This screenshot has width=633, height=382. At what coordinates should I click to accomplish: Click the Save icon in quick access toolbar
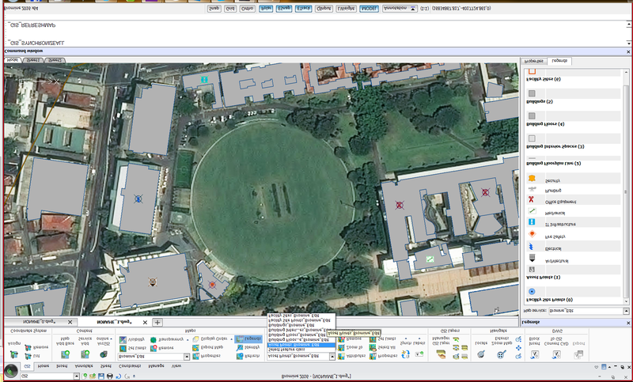click(101, 376)
